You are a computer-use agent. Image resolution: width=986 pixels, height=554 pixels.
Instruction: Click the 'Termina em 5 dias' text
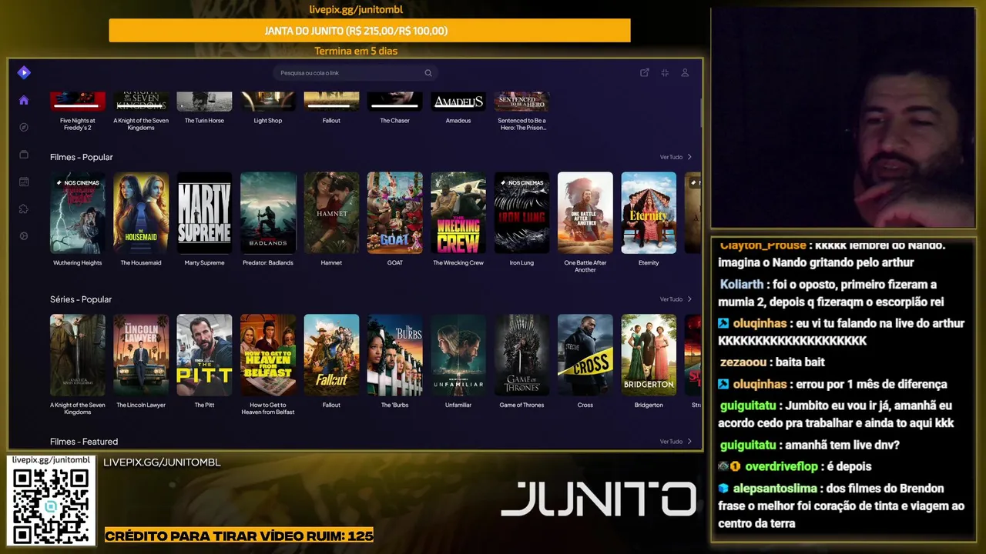[356, 52]
